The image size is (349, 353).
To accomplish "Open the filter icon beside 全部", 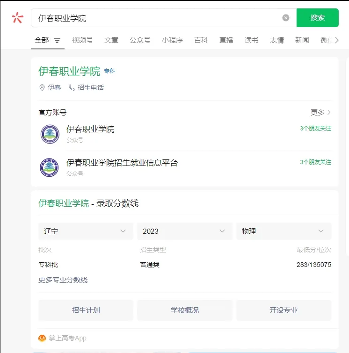I will pyautogui.click(x=57, y=40).
